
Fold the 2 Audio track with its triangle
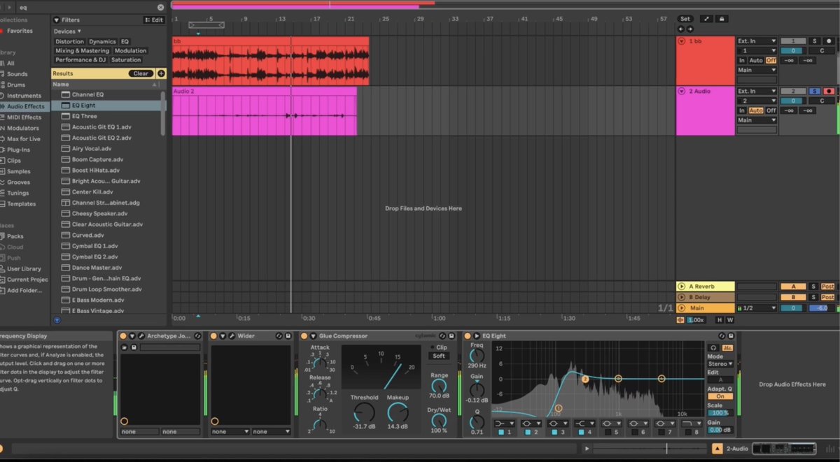[x=681, y=91]
